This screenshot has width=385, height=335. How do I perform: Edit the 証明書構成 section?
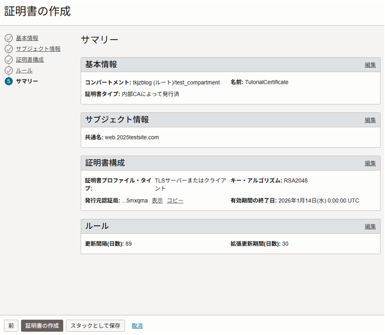(x=370, y=163)
